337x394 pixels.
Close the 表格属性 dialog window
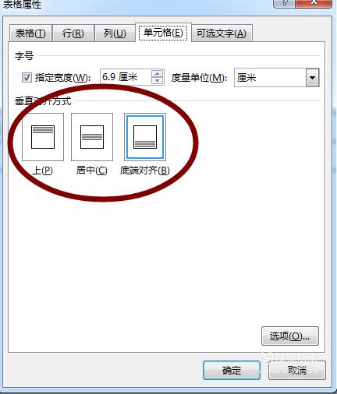315,2
